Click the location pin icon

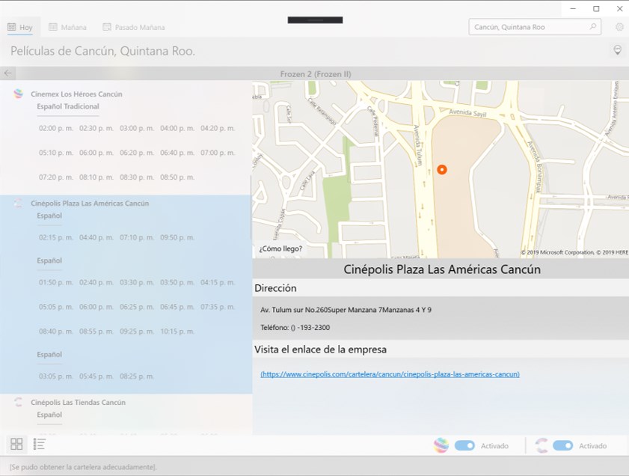coord(617,50)
